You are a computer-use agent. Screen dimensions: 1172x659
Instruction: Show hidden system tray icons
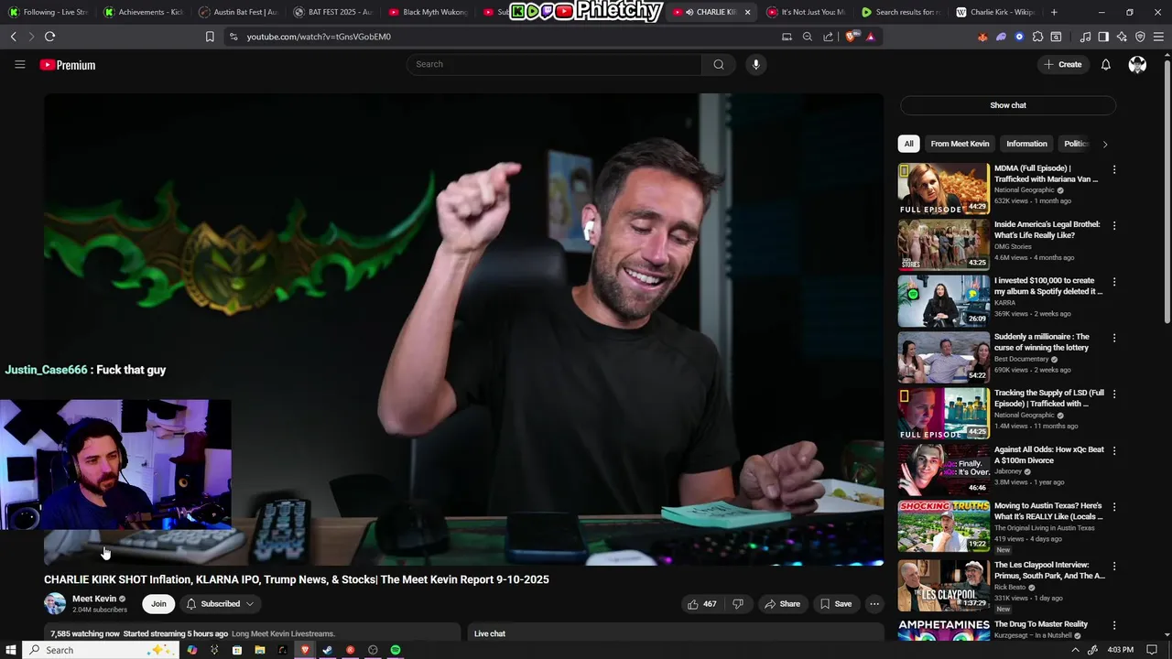pyautogui.click(x=1075, y=650)
